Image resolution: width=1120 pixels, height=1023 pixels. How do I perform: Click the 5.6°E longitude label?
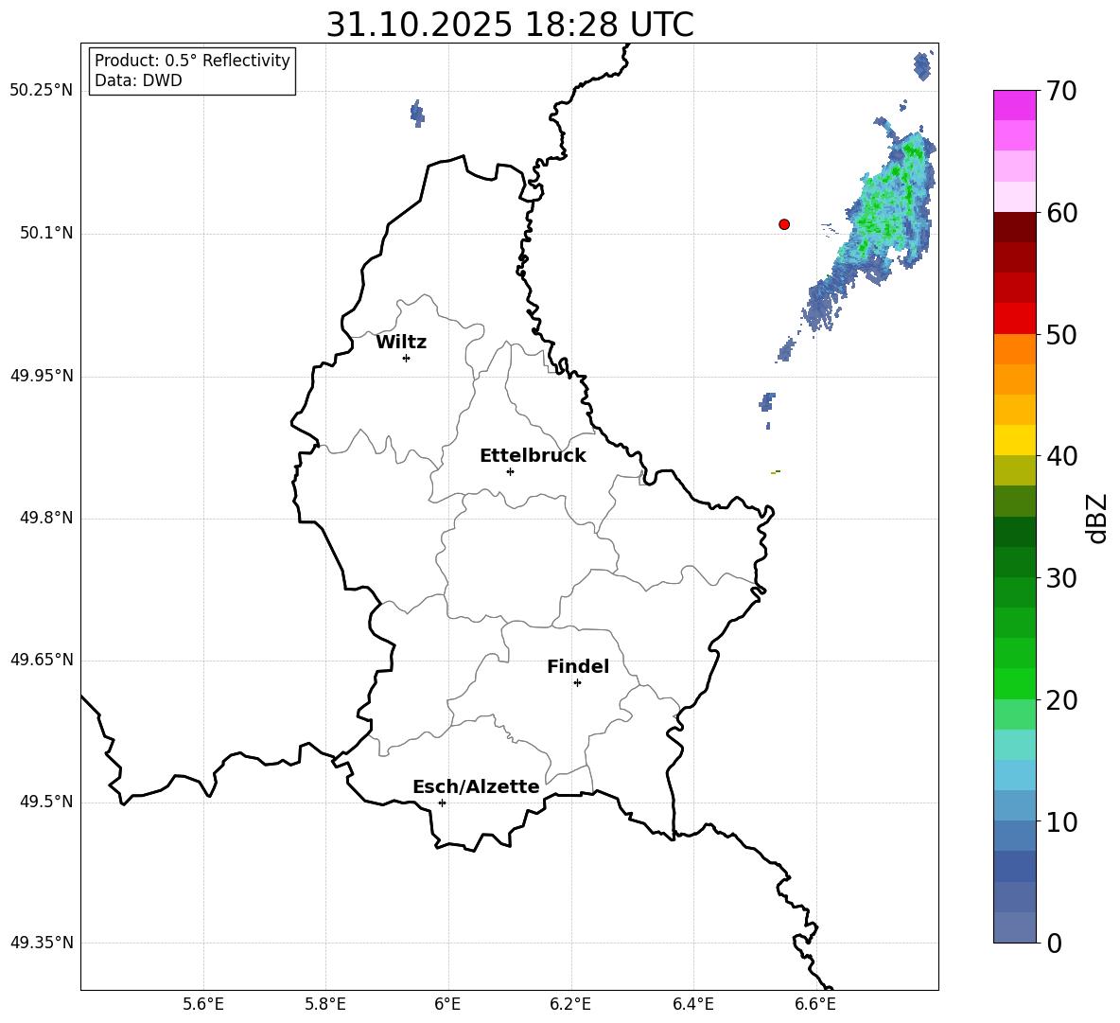(x=203, y=1004)
